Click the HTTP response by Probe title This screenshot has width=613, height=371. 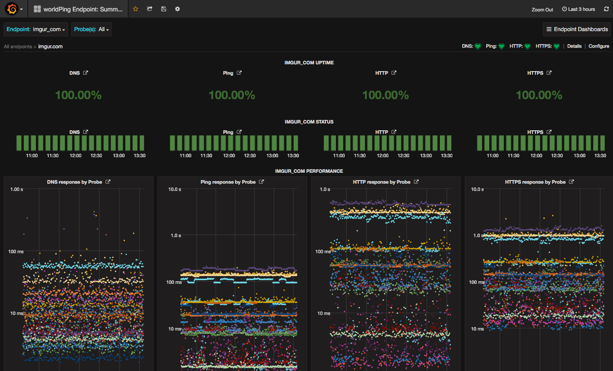click(382, 182)
